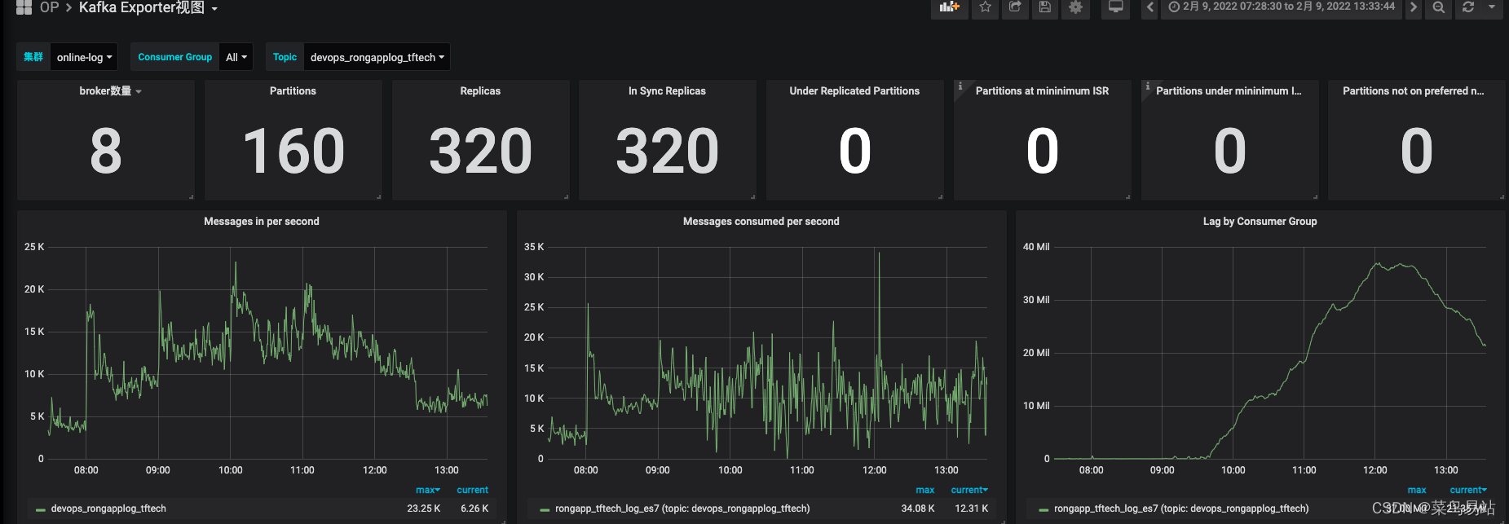Toggle rongapp_tftech_log_es7 series in Messages consumed legend
1509x524 pixels.
coord(682,509)
